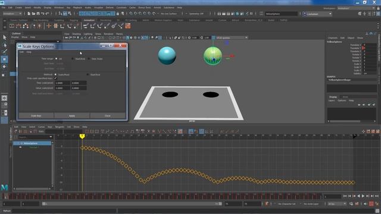
Task: Open the Workspace selector dropdown
Action: click(356, 8)
